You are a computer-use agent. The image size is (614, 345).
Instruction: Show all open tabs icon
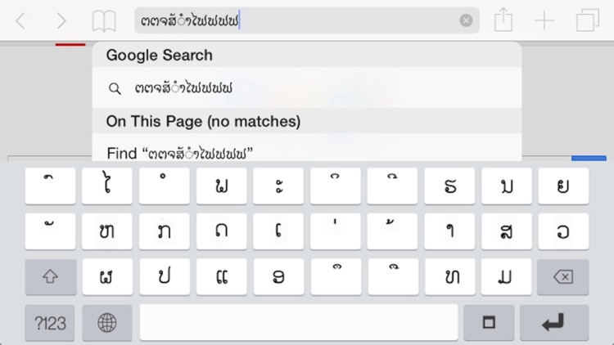[587, 20]
